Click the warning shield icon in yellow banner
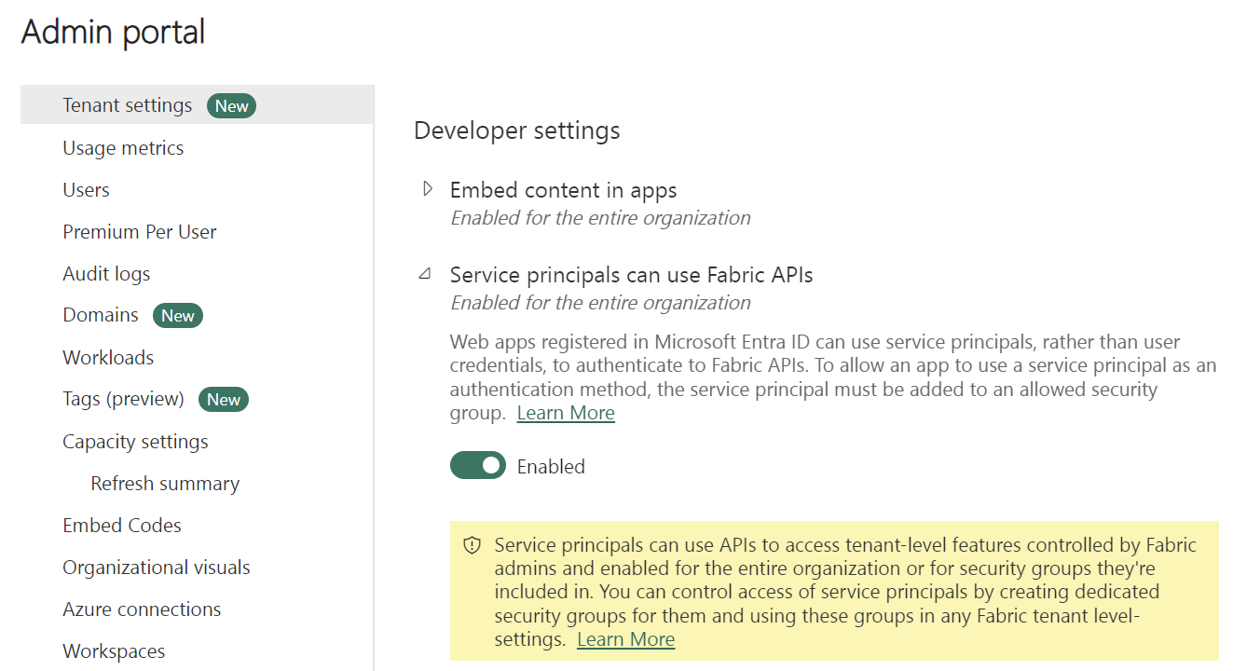Image resolution: width=1233 pixels, height=671 pixels. click(x=470, y=544)
